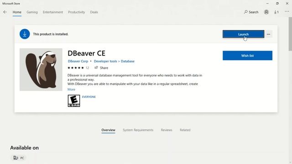Open the Store's top-right See more menu
This screenshot has height=164, width=292.
pos(287,11)
